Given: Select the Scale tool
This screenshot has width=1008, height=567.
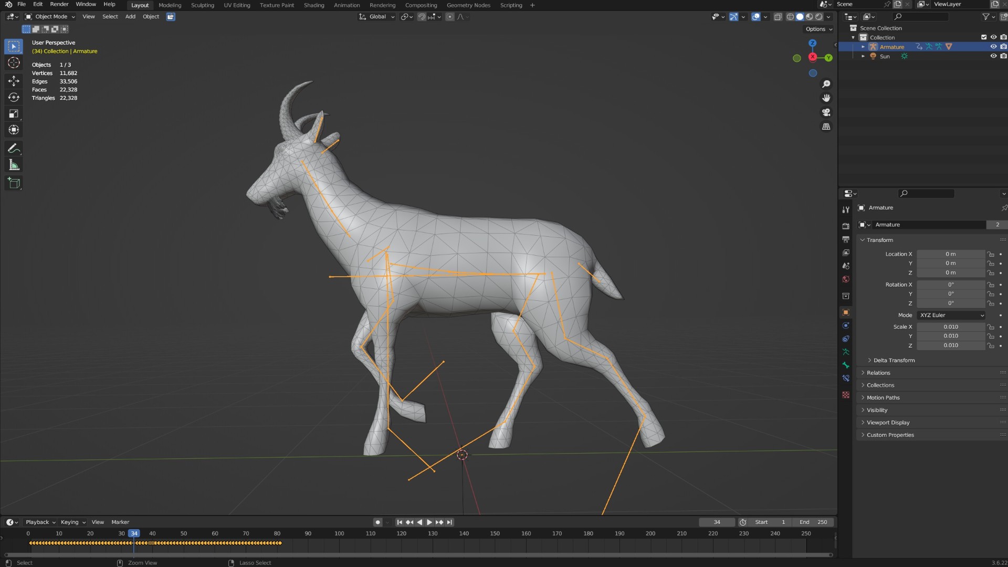Looking at the screenshot, I should 14,113.
